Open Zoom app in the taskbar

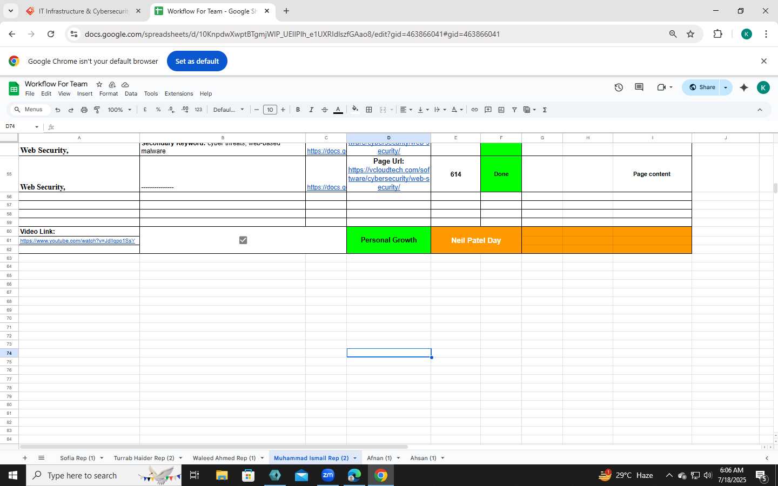(x=328, y=475)
